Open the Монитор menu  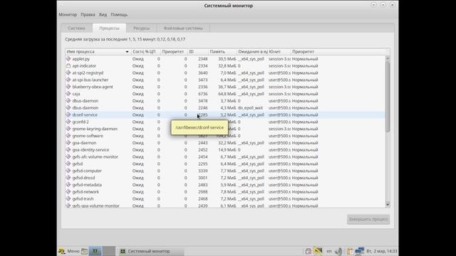click(68, 14)
